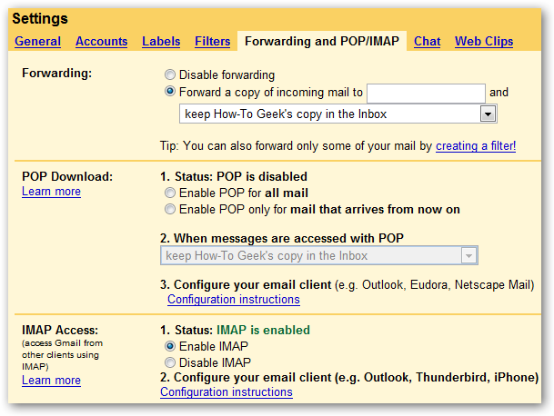Choose Forward a copy of incoming mail
Image resolution: width=554 pixels, height=416 pixels.
(x=170, y=92)
